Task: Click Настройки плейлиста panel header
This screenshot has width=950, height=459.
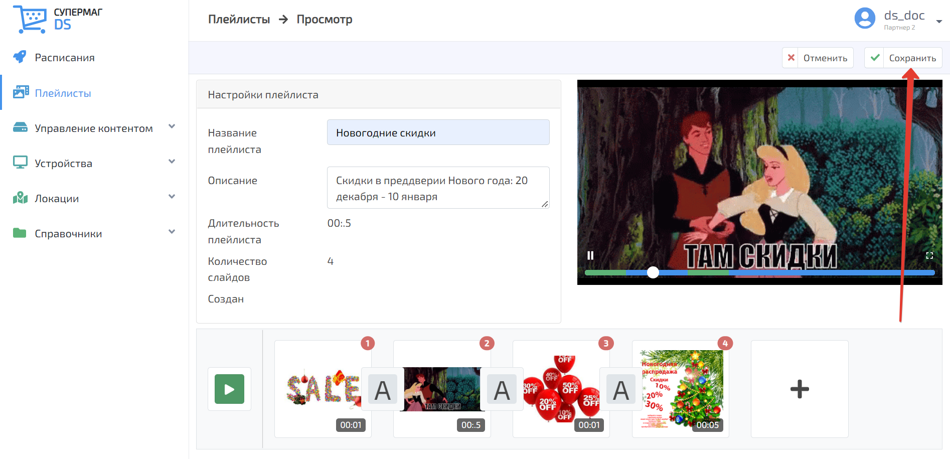Action: click(x=378, y=94)
